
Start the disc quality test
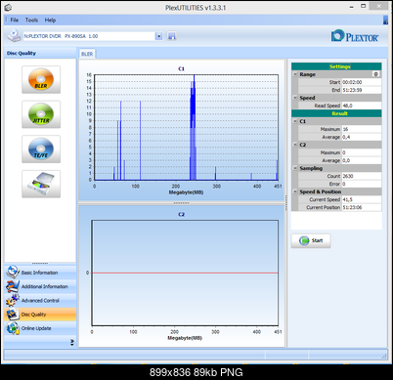[x=311, y=240]
